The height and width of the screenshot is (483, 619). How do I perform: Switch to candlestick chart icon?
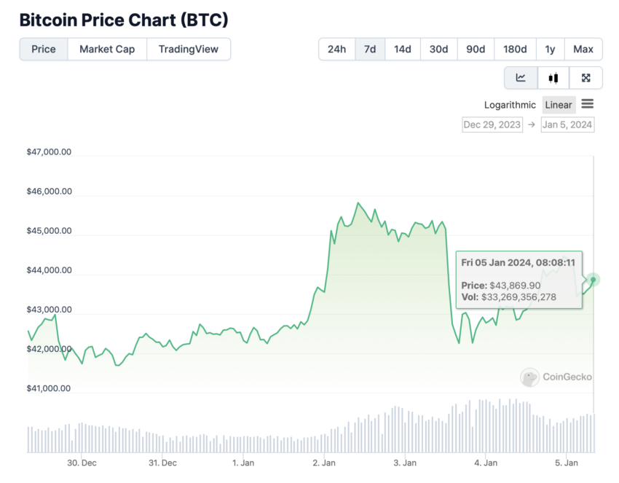(553, 78)
